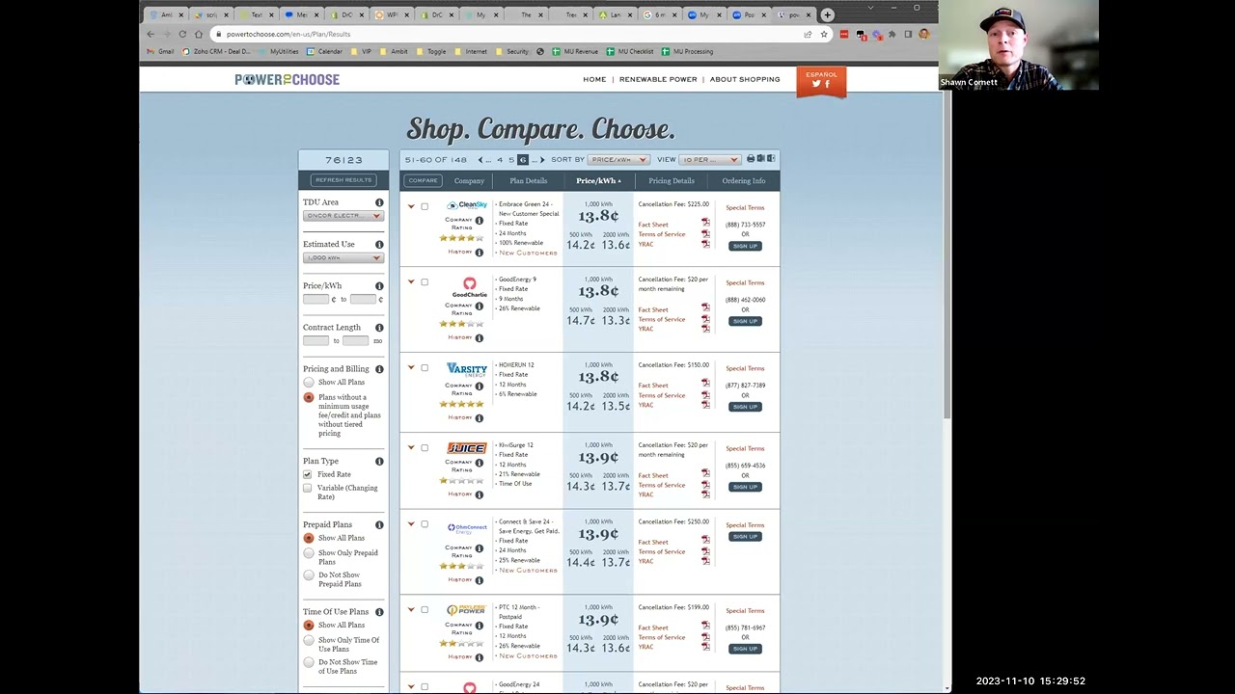1235x694 pixels.
Task: Click info icon beside Prepaid Plans
Action: [379, 525]
